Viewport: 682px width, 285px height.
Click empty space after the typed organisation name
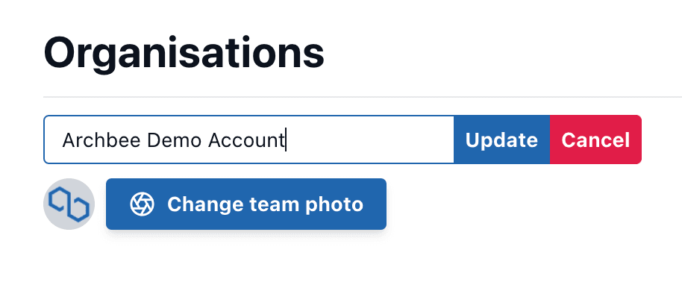(x=369, y=140)
